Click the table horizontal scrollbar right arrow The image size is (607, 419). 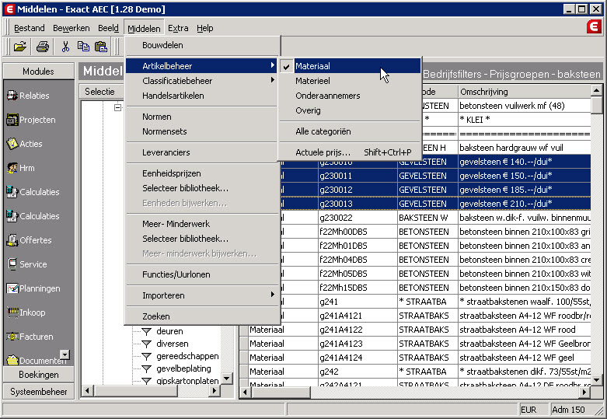(x=584, y=393)
